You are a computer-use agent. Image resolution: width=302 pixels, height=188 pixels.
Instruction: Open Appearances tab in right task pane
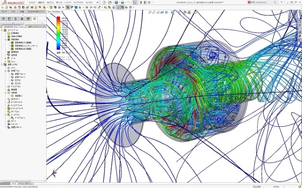299,36
